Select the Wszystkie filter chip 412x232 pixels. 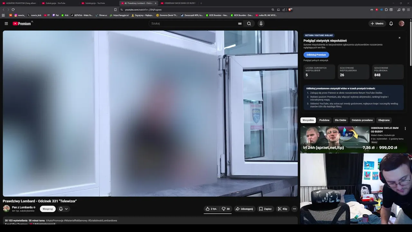tap(308, 120)
